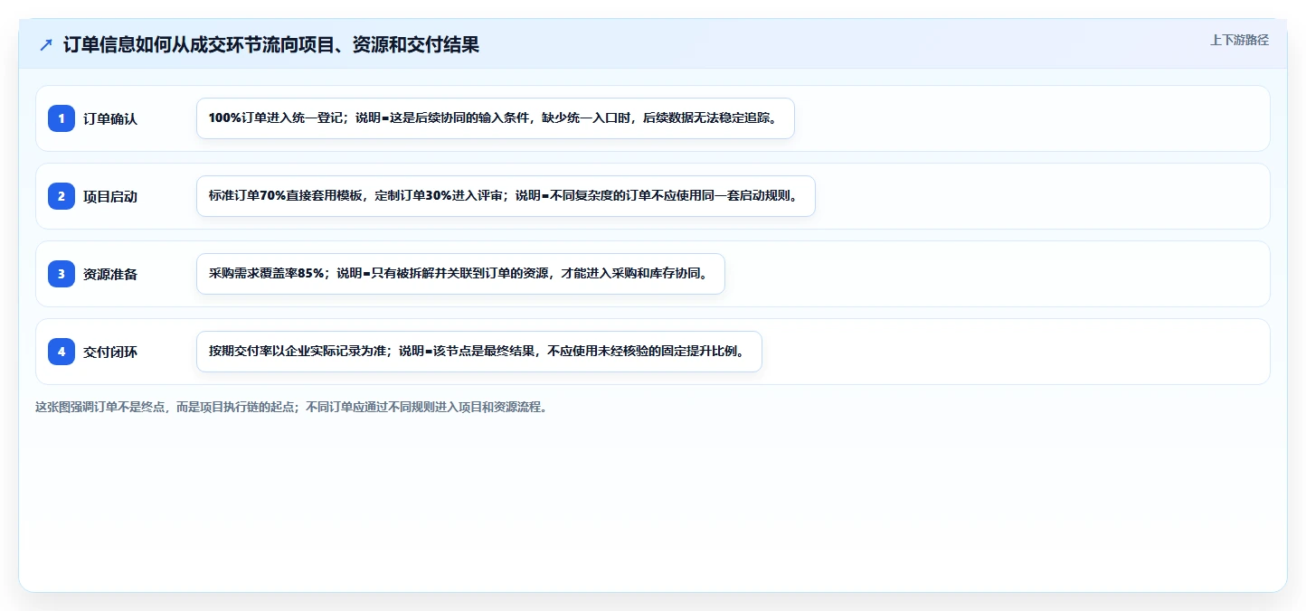Click the step 4 number badge
The height and width of the screenshot is (611, 1306).
point(62,352)
